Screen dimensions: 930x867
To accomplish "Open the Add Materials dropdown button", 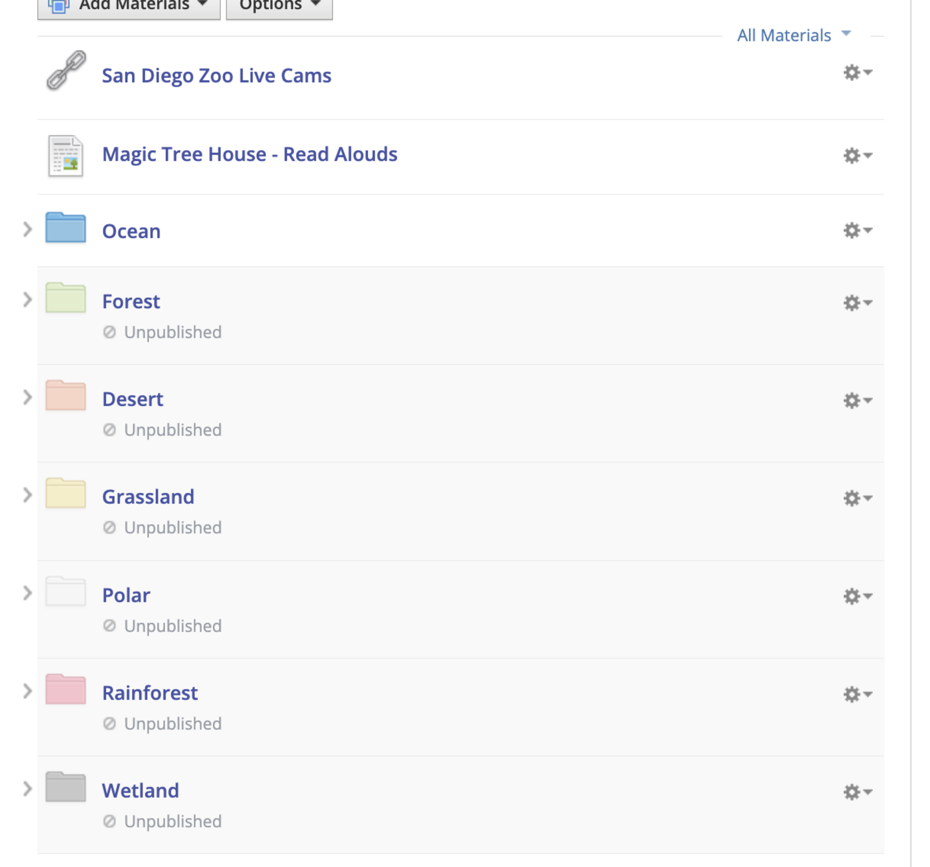I will click(x=129, y=5).
